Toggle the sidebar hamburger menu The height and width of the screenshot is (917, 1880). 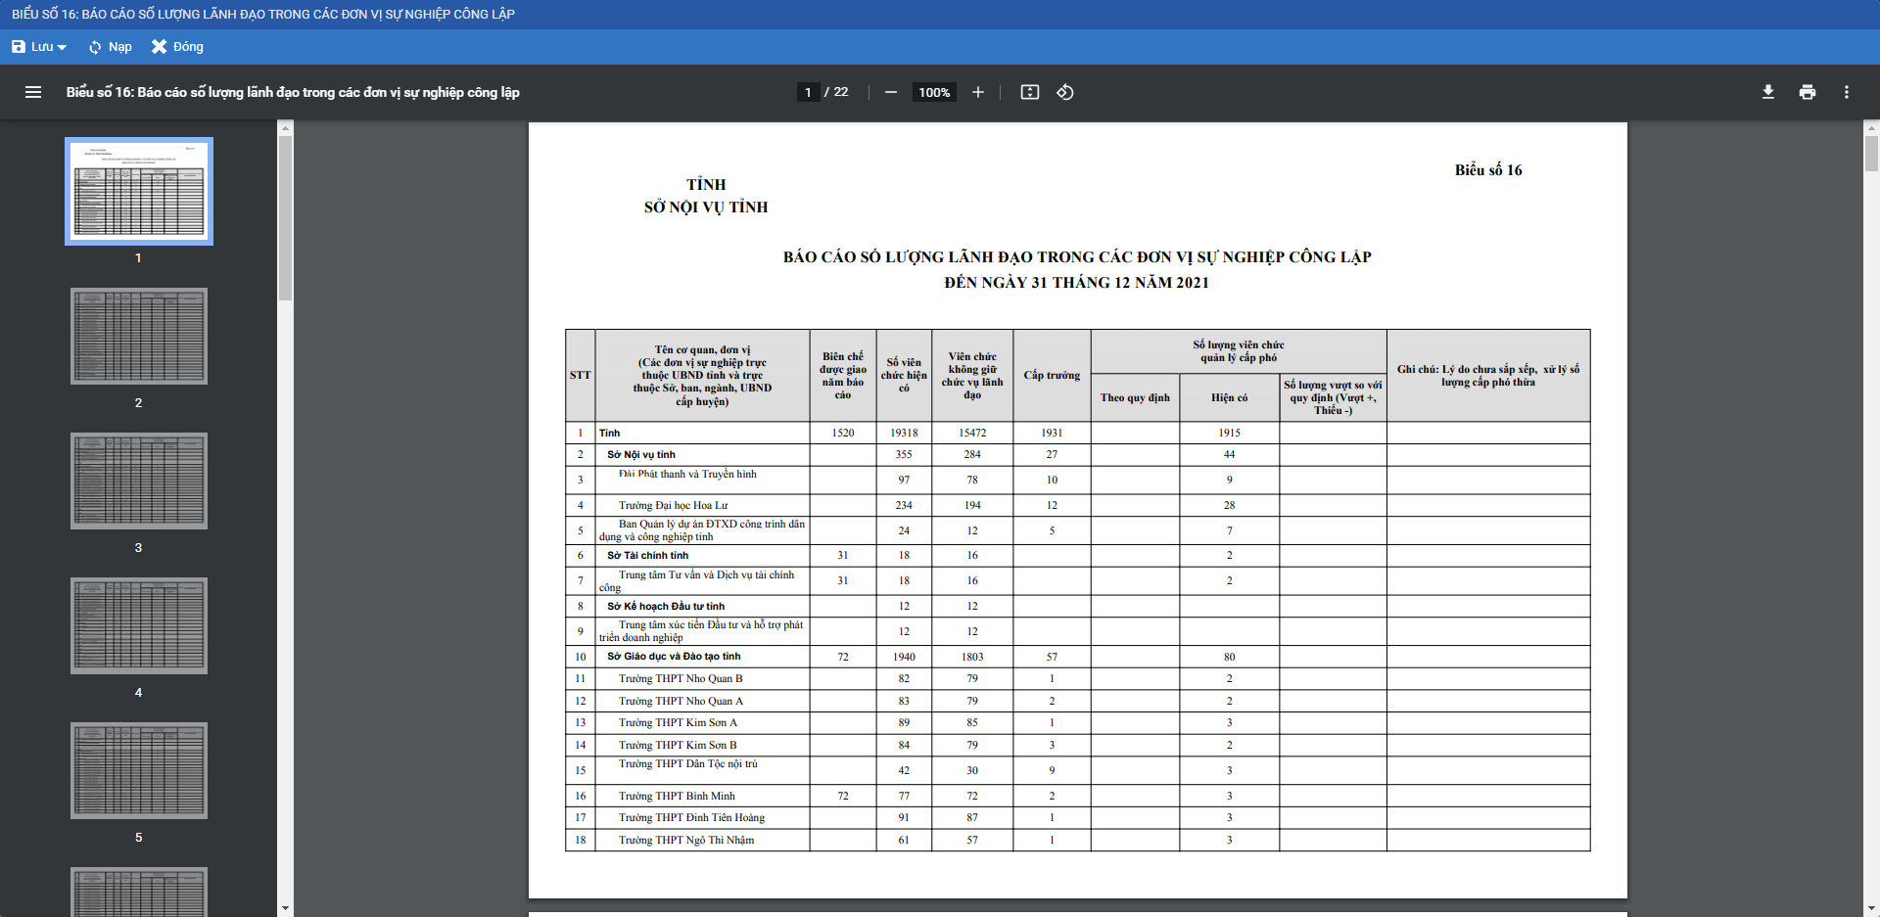pyautogui.click(x=33, y=92)
